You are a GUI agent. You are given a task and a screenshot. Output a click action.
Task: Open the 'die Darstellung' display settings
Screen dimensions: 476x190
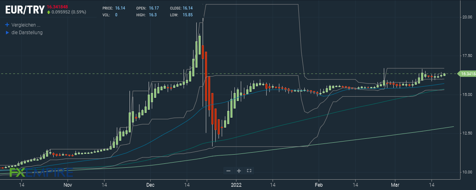[x=27, y=33]
